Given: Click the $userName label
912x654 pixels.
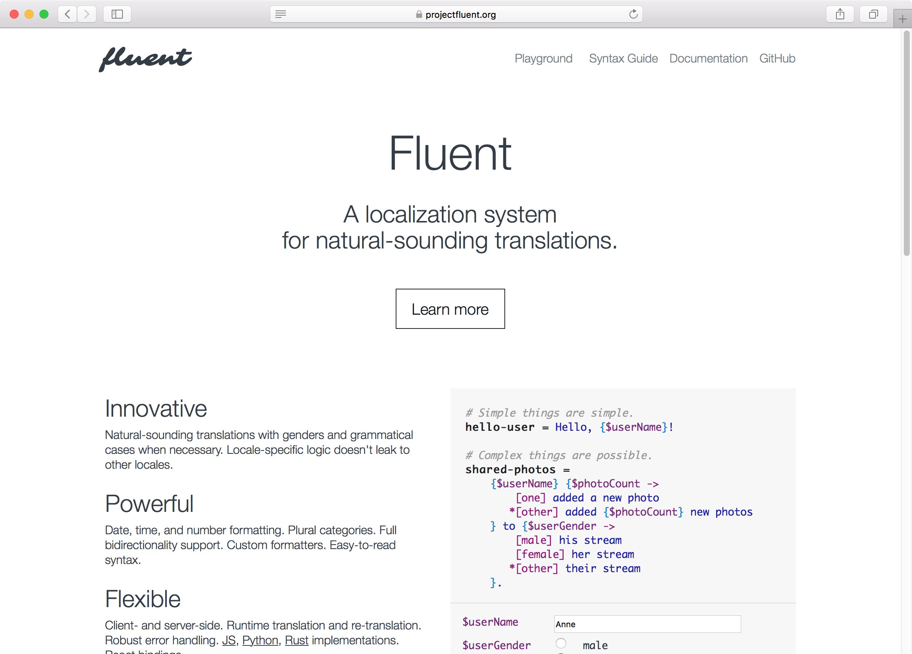Looking at the screenshot, I should (x=490, y=622).
